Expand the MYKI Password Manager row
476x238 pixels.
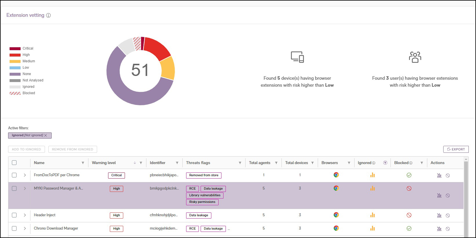point(25,188)
